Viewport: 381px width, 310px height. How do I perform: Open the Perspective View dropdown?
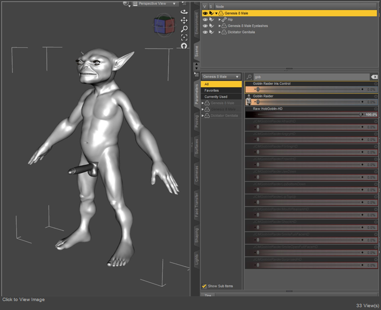155,3
